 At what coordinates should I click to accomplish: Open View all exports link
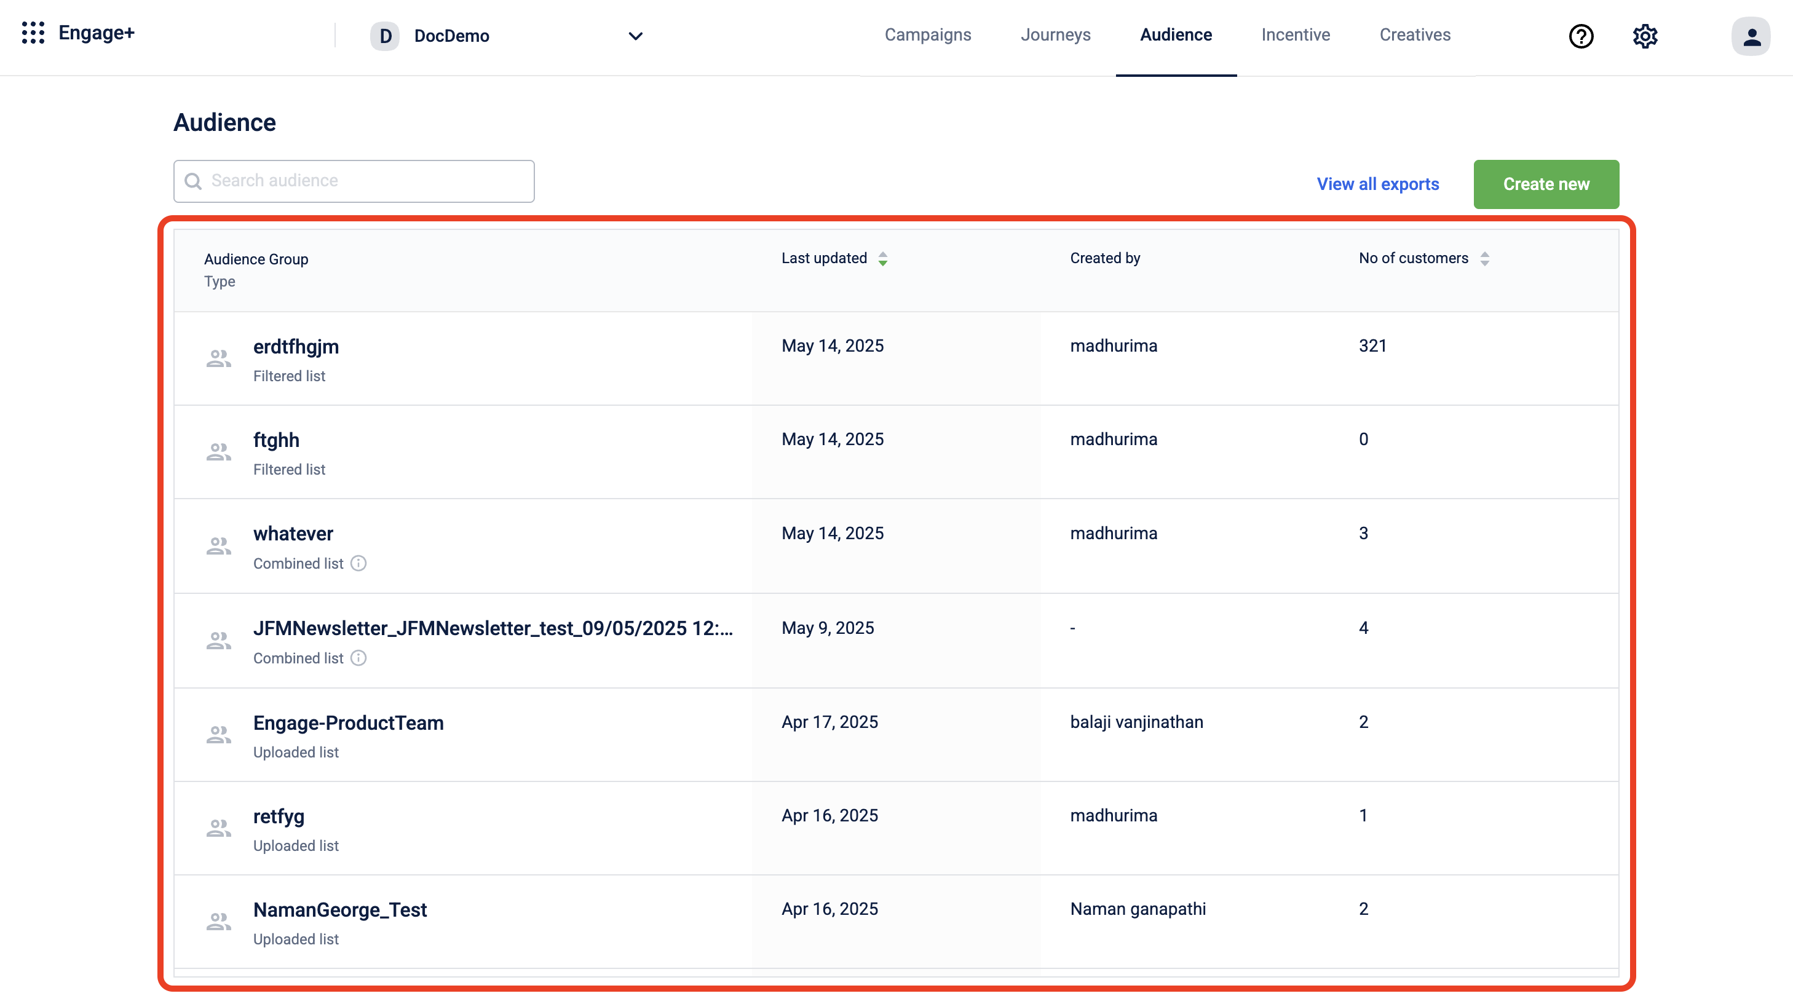(x=1377, y=184)
